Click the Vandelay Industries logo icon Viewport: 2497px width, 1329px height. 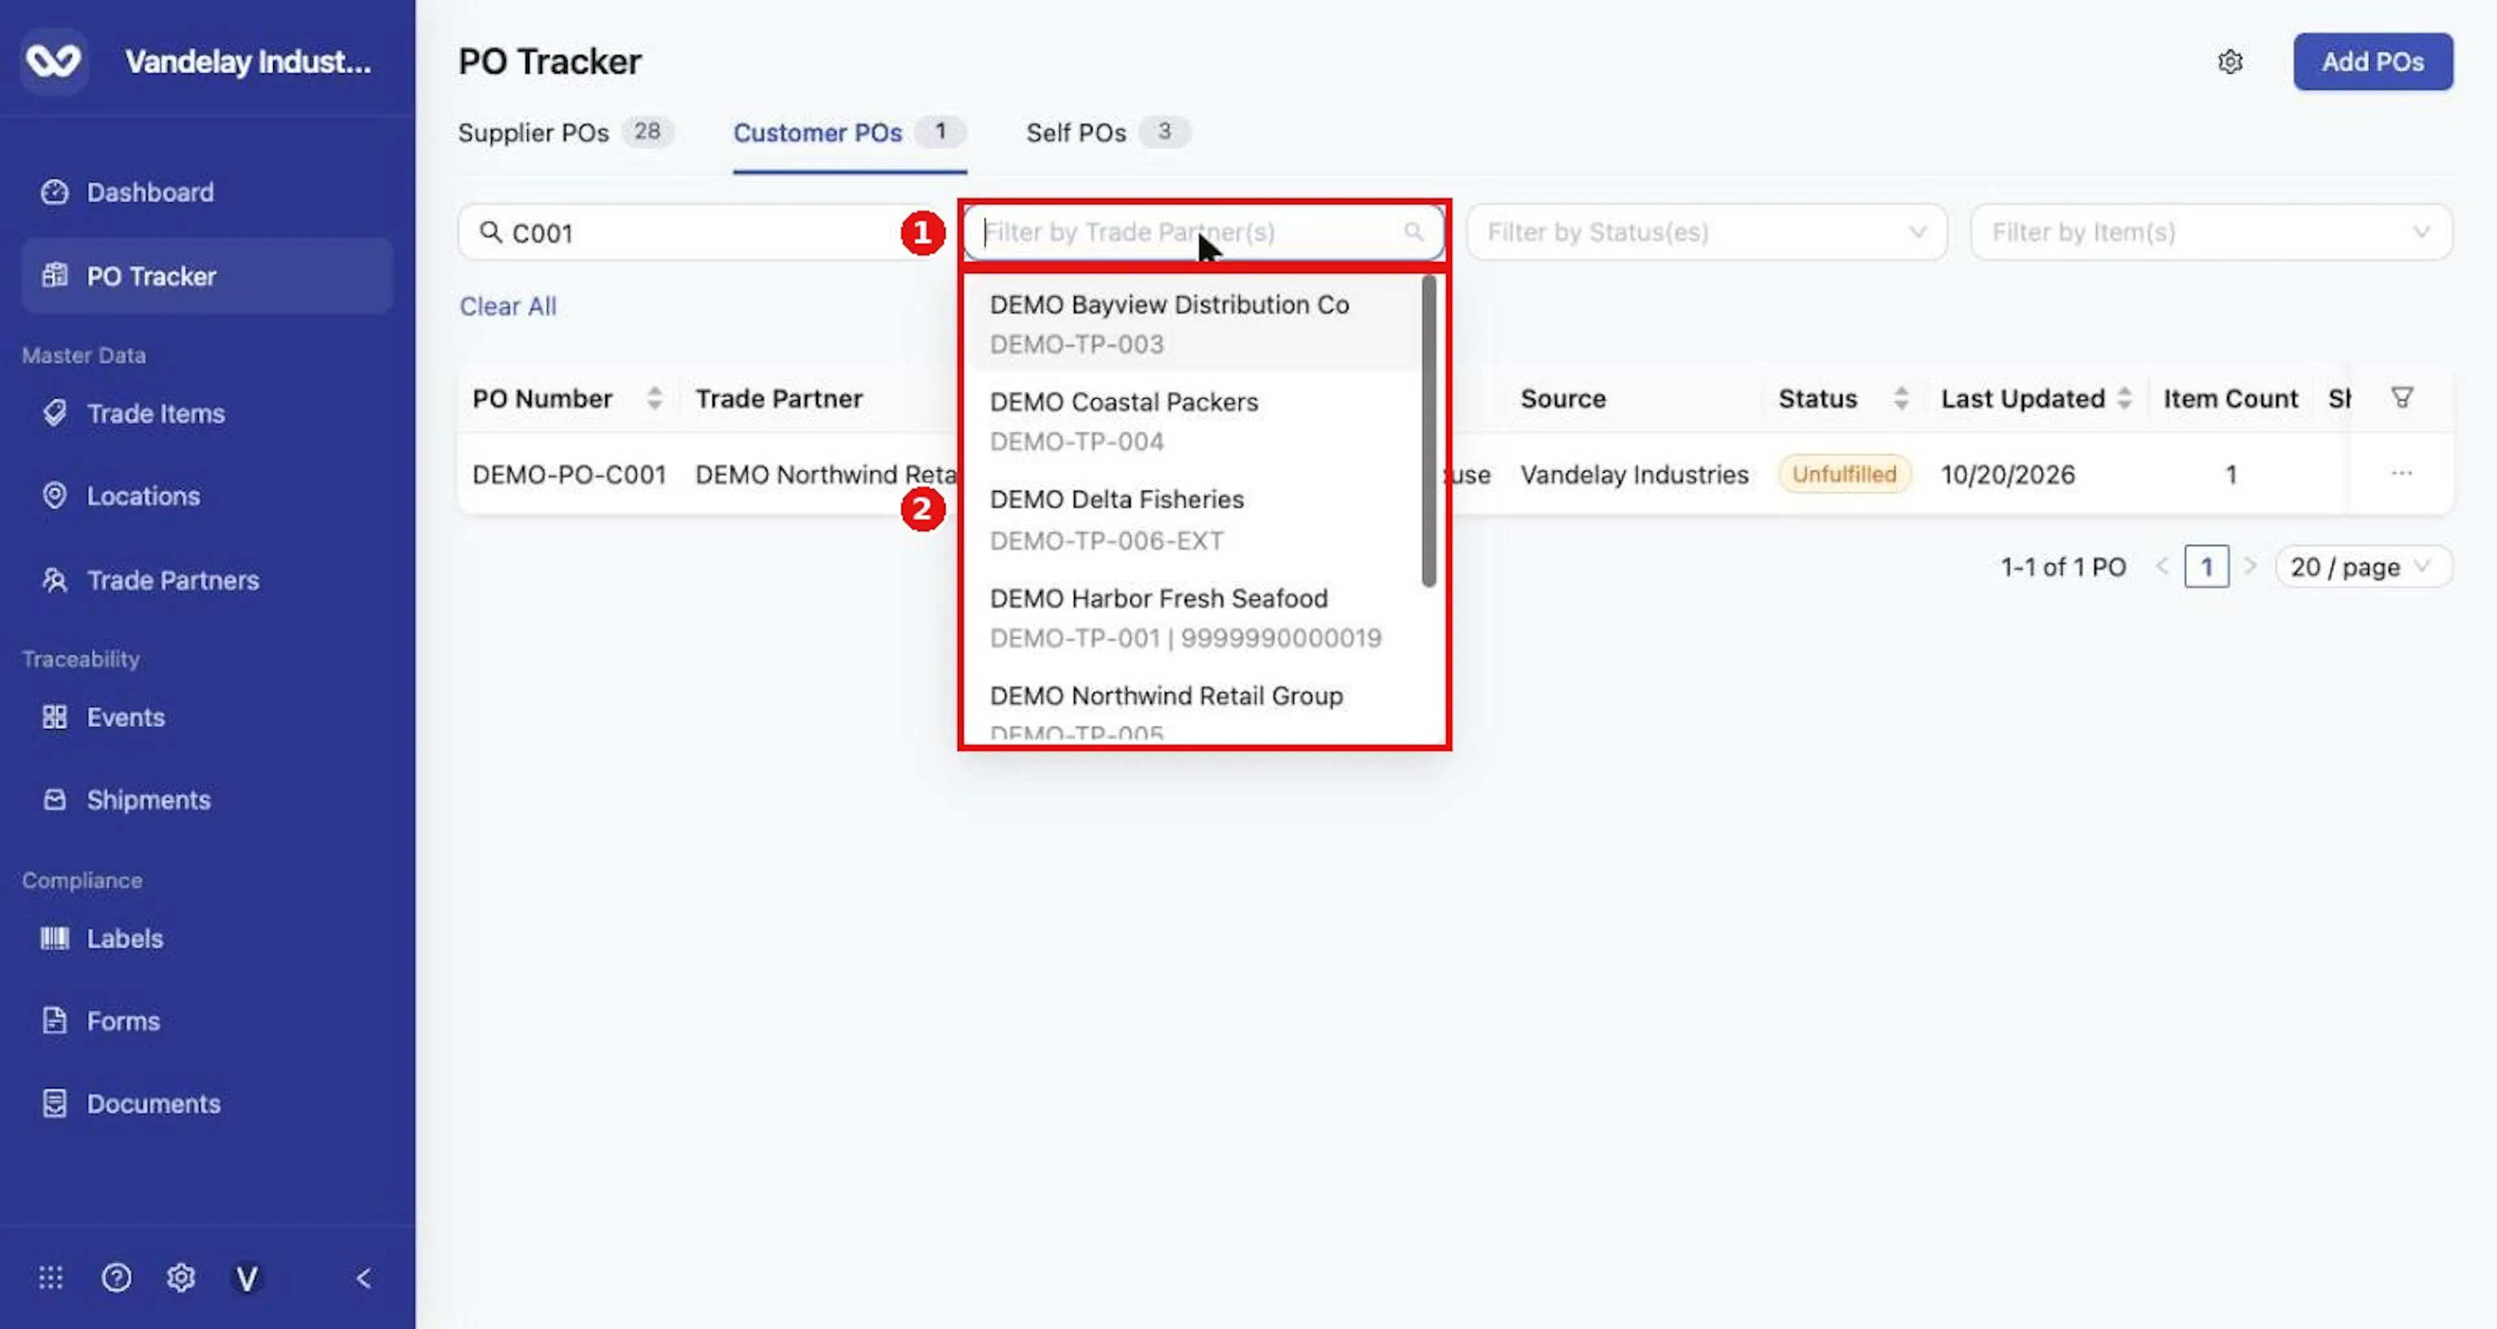pos(53,61)
